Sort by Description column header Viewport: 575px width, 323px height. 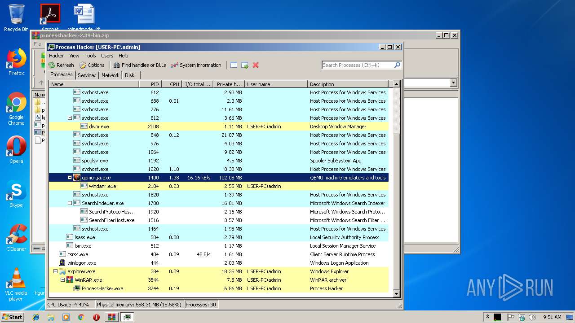(x=348, y=84)
